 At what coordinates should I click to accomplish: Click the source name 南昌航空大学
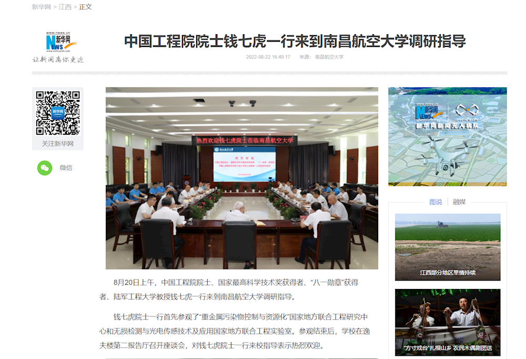click(329, 57)
